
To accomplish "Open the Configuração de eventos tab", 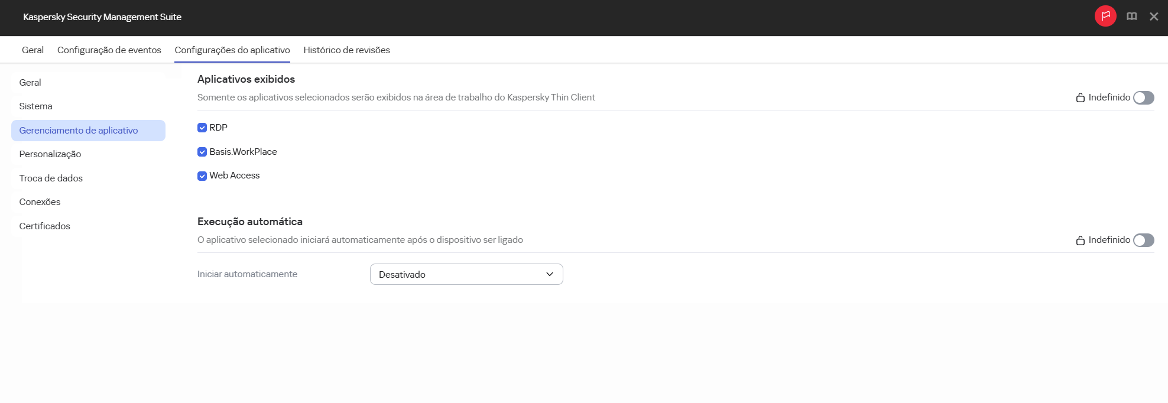I will click(x=109, y=50).
